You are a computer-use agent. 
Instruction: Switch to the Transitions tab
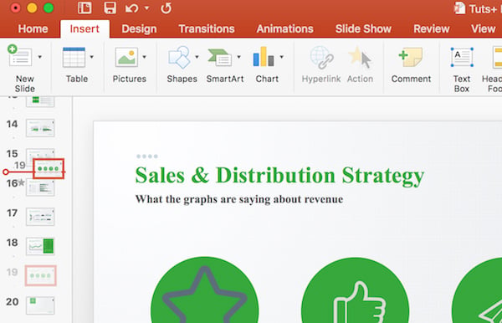click(x=207, y=28)
